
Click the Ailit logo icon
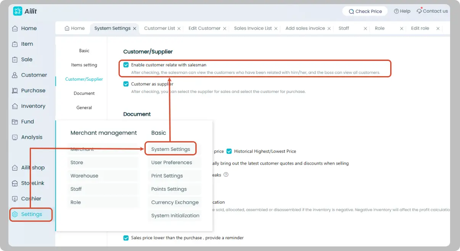(x=18, y=11)
